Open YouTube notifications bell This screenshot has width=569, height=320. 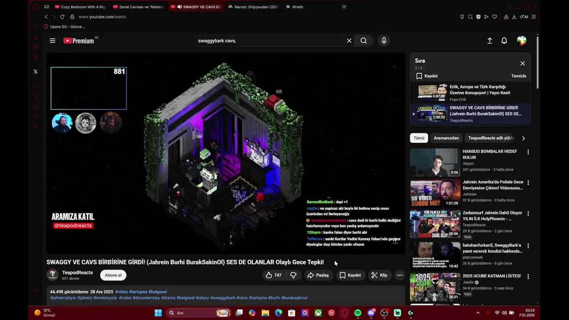click(504, 40)
